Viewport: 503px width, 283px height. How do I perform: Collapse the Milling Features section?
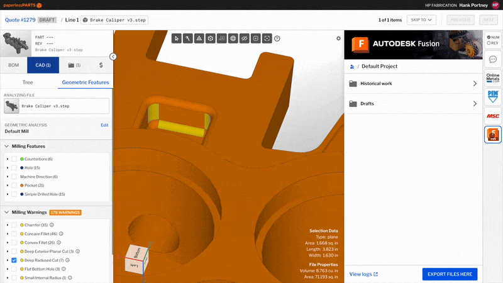[x=6, y=146]
